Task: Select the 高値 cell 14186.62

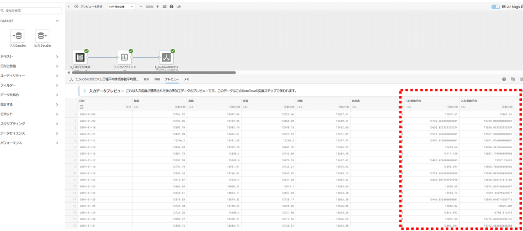Action: [x=214, y=173]
